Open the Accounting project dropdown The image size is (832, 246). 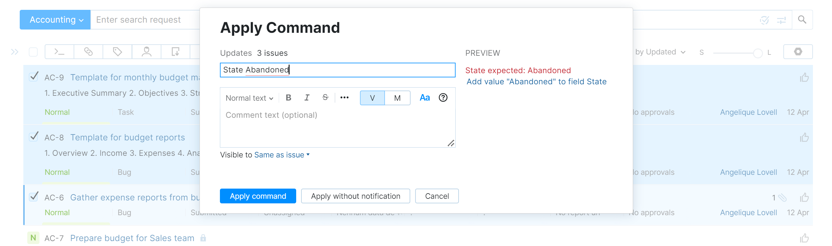click(55, 19)
